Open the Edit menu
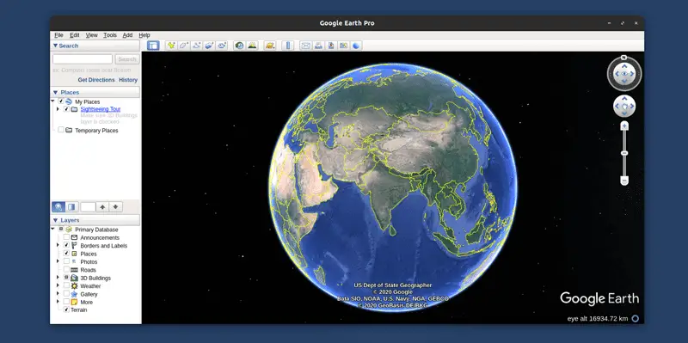 coord(75,35)
